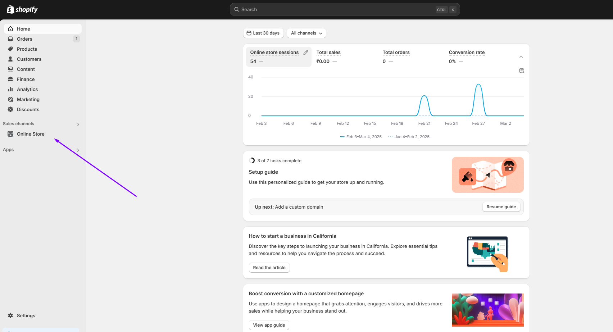Screen dimensions: 613x332
Task: Open the Orders menu item
Action: 43,39
